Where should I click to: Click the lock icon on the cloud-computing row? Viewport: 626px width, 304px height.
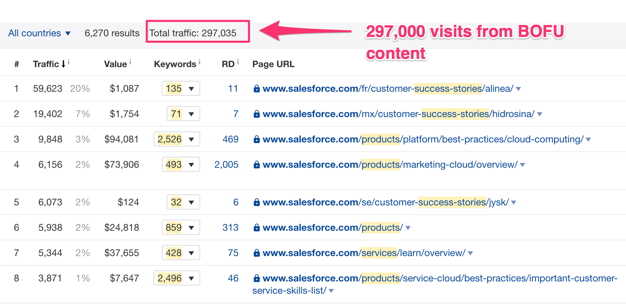[256, 139]
